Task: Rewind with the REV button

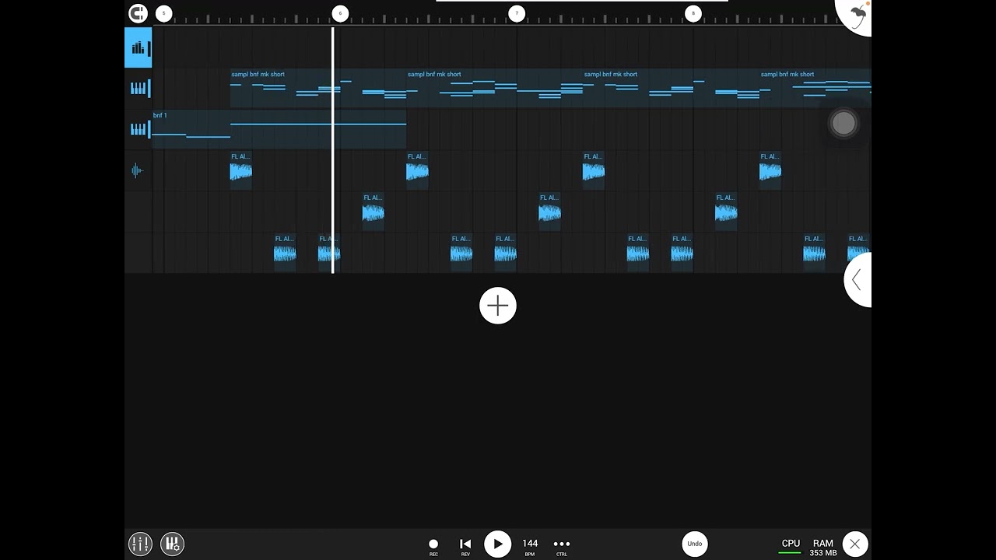Action: tap(465, 544)
